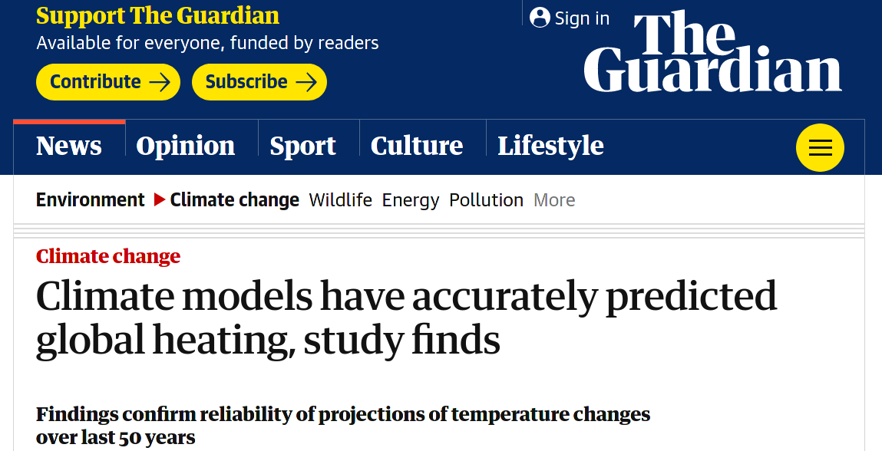Click the red arrow next to Environment
Viewport: 882px width, 451px height.
(x=159, y=199)
